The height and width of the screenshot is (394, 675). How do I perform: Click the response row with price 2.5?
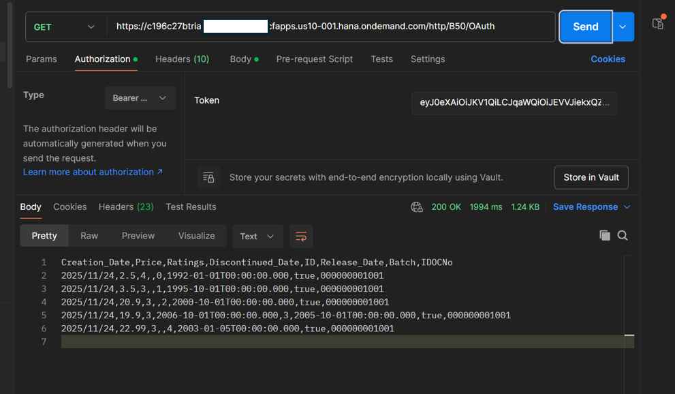222,275
